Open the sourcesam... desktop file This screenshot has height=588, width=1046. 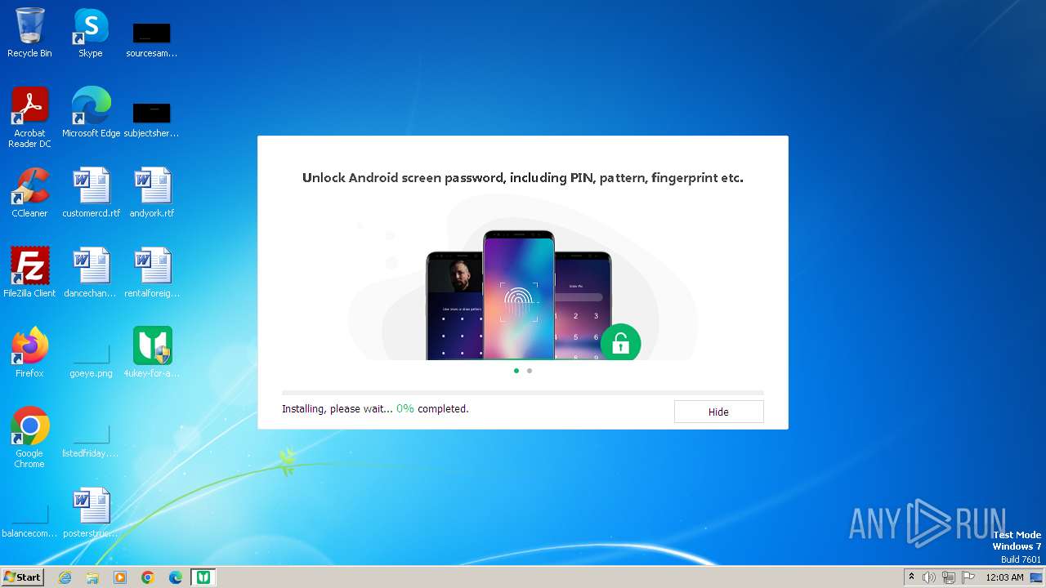pyautogui.click(x=152, y=39)
